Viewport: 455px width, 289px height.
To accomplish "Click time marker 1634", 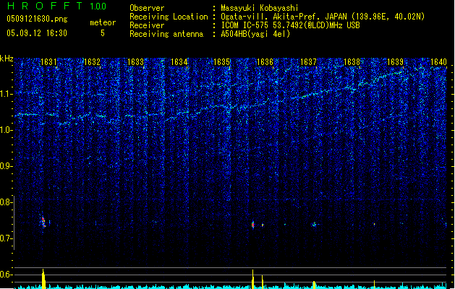I will tap(179, 62).
